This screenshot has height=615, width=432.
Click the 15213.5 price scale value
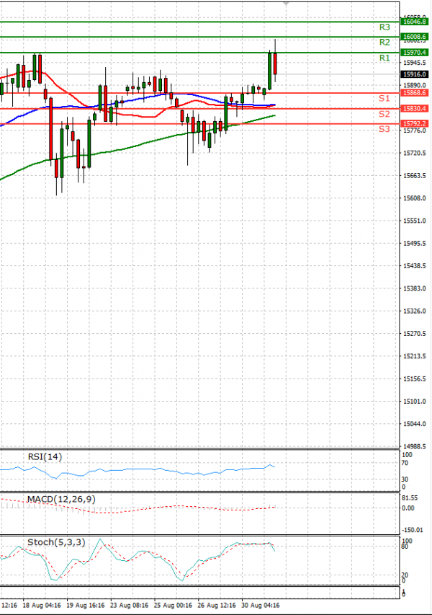pos(415,356)
